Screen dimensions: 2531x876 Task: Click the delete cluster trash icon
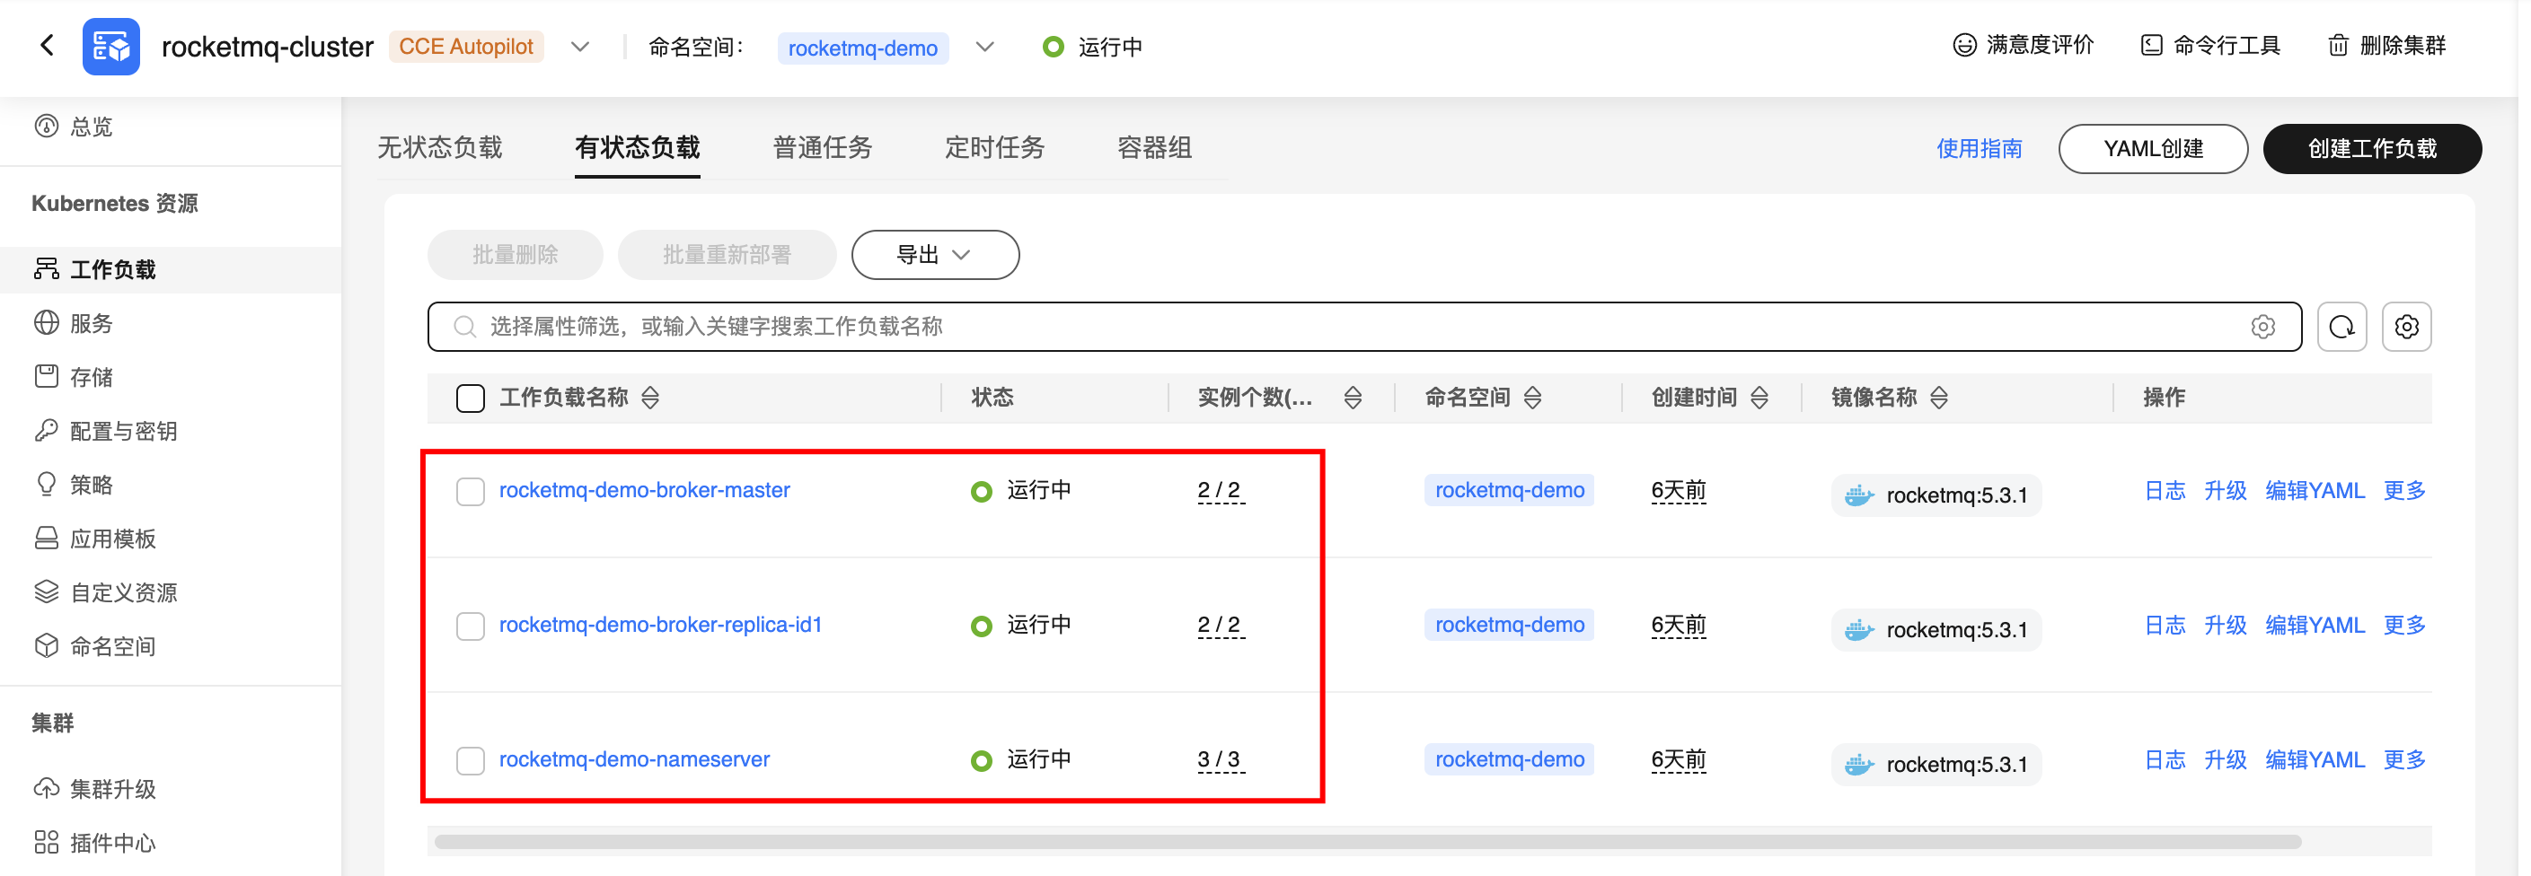tap(2337, 45)
